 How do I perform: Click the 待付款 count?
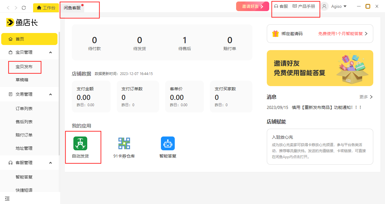point(94,40)
